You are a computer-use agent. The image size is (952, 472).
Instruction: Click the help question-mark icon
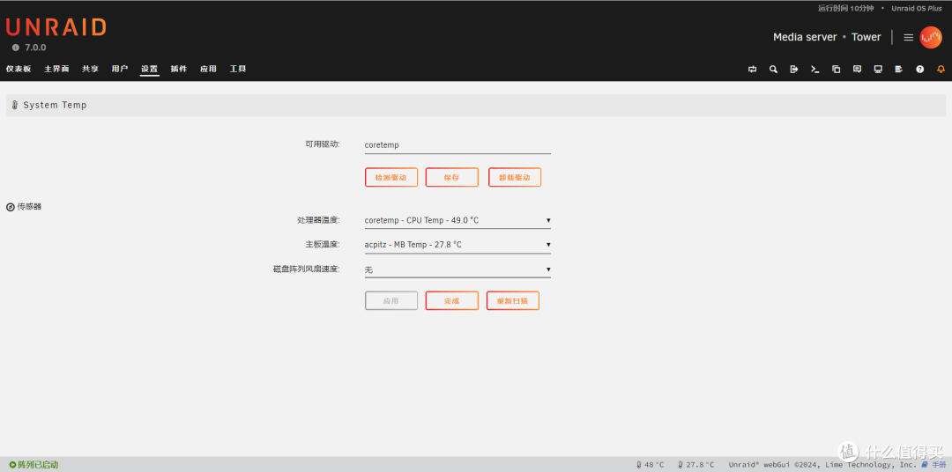click(x=919, y=70)
